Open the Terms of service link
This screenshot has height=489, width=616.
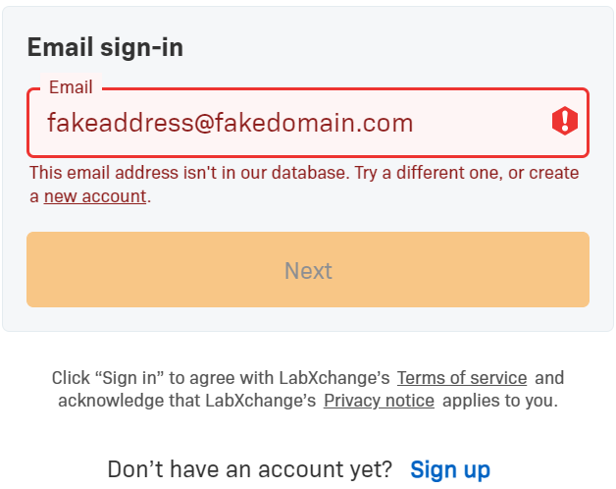462,378
